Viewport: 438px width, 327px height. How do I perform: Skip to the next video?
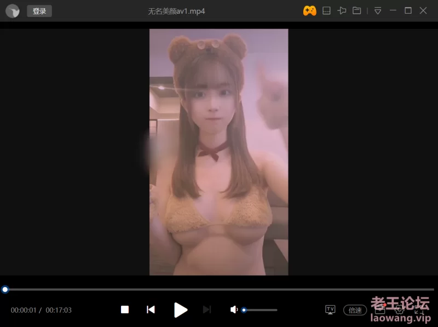(x=207, y=309)
